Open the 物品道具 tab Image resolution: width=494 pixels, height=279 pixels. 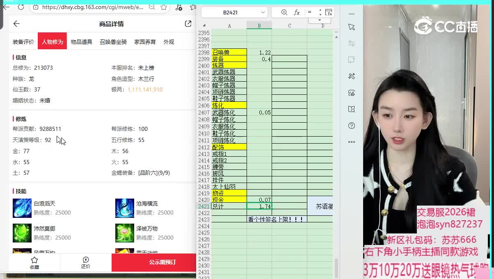81,42
